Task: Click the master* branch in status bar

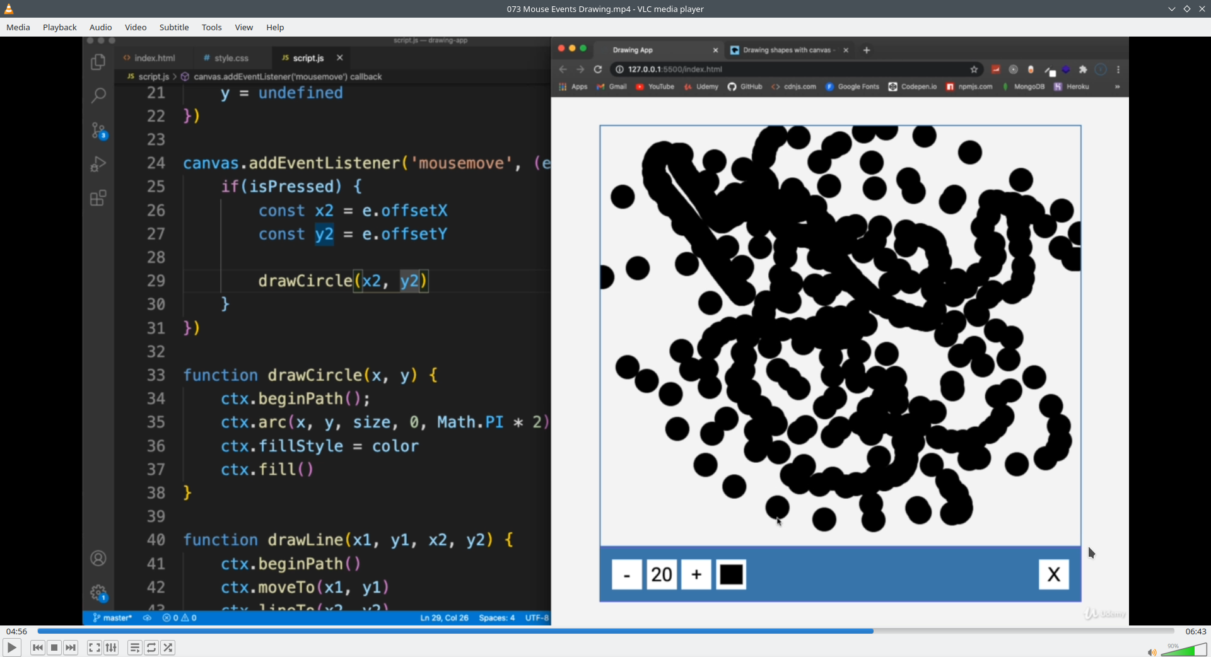Action: (x=112, y=618)
